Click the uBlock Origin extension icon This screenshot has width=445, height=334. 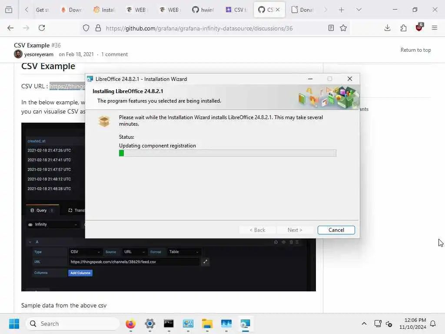tap(419, 27)
